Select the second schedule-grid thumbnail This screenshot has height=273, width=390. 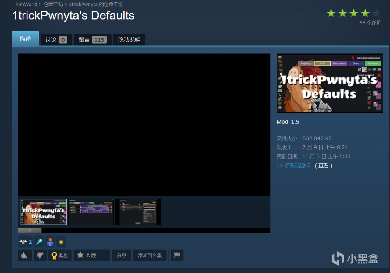(91, 212)
